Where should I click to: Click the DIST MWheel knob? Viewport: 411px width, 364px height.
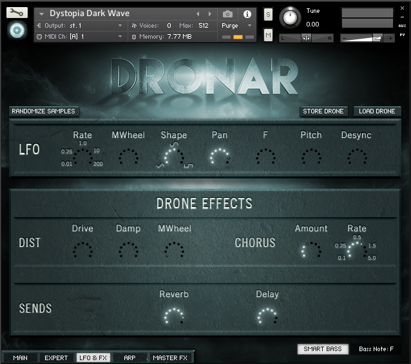pyautogui.click(x=175, y=251)
